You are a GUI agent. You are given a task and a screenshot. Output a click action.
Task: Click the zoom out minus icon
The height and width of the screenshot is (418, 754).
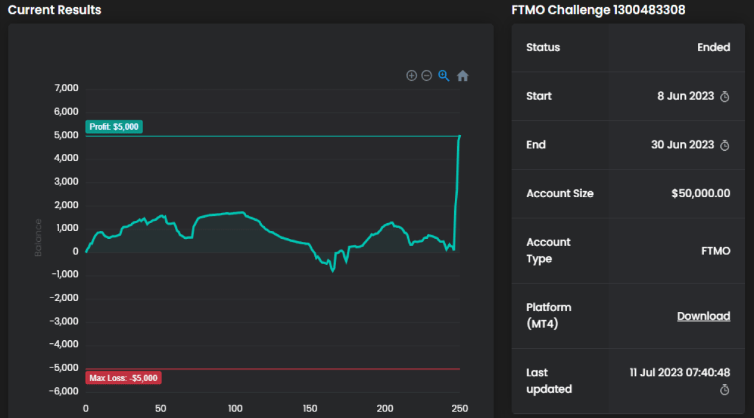[x=426, y=75]
